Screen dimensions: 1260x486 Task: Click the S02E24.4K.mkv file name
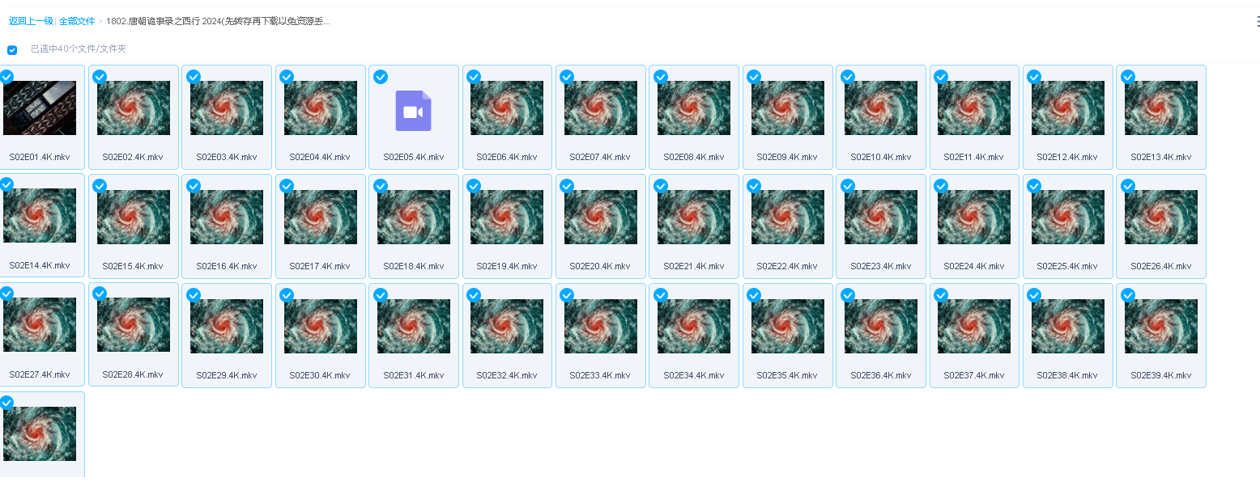pyautogui.click(x=973, y=266)
